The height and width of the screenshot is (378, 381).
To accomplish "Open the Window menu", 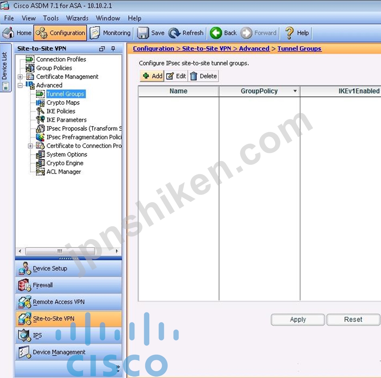I will (108, 18).
